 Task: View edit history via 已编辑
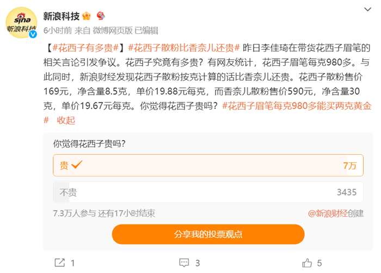coord(146,30)
